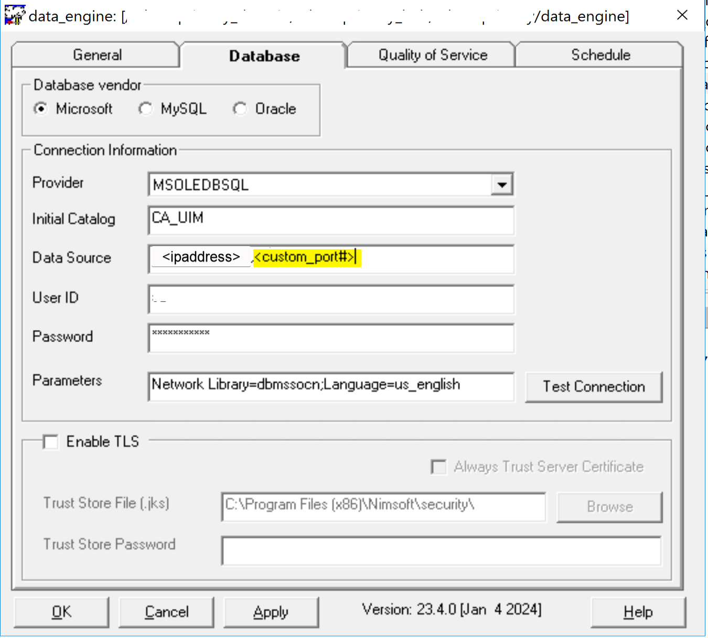Focus the User ID input box
The width and height of the screenshot is (708, 638).
pos(331,300)
